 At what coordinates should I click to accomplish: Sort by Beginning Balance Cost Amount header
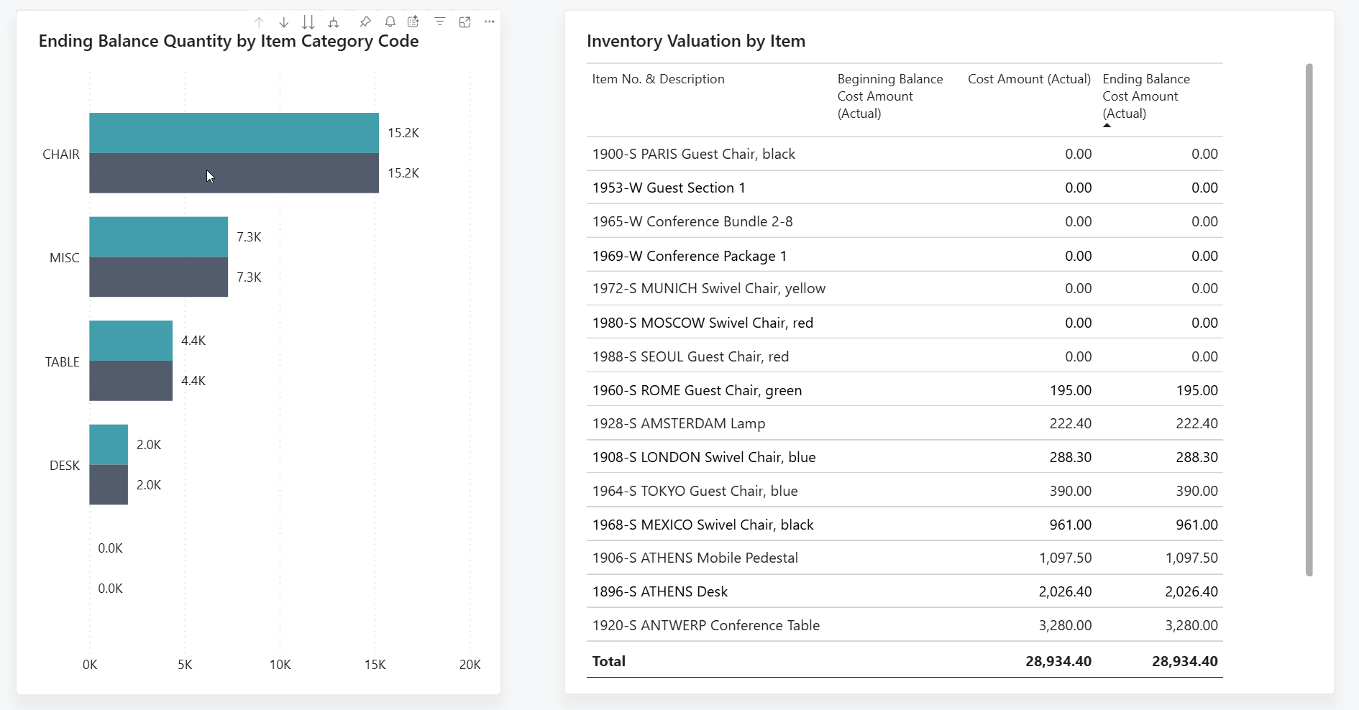click(x=889, y=96)
